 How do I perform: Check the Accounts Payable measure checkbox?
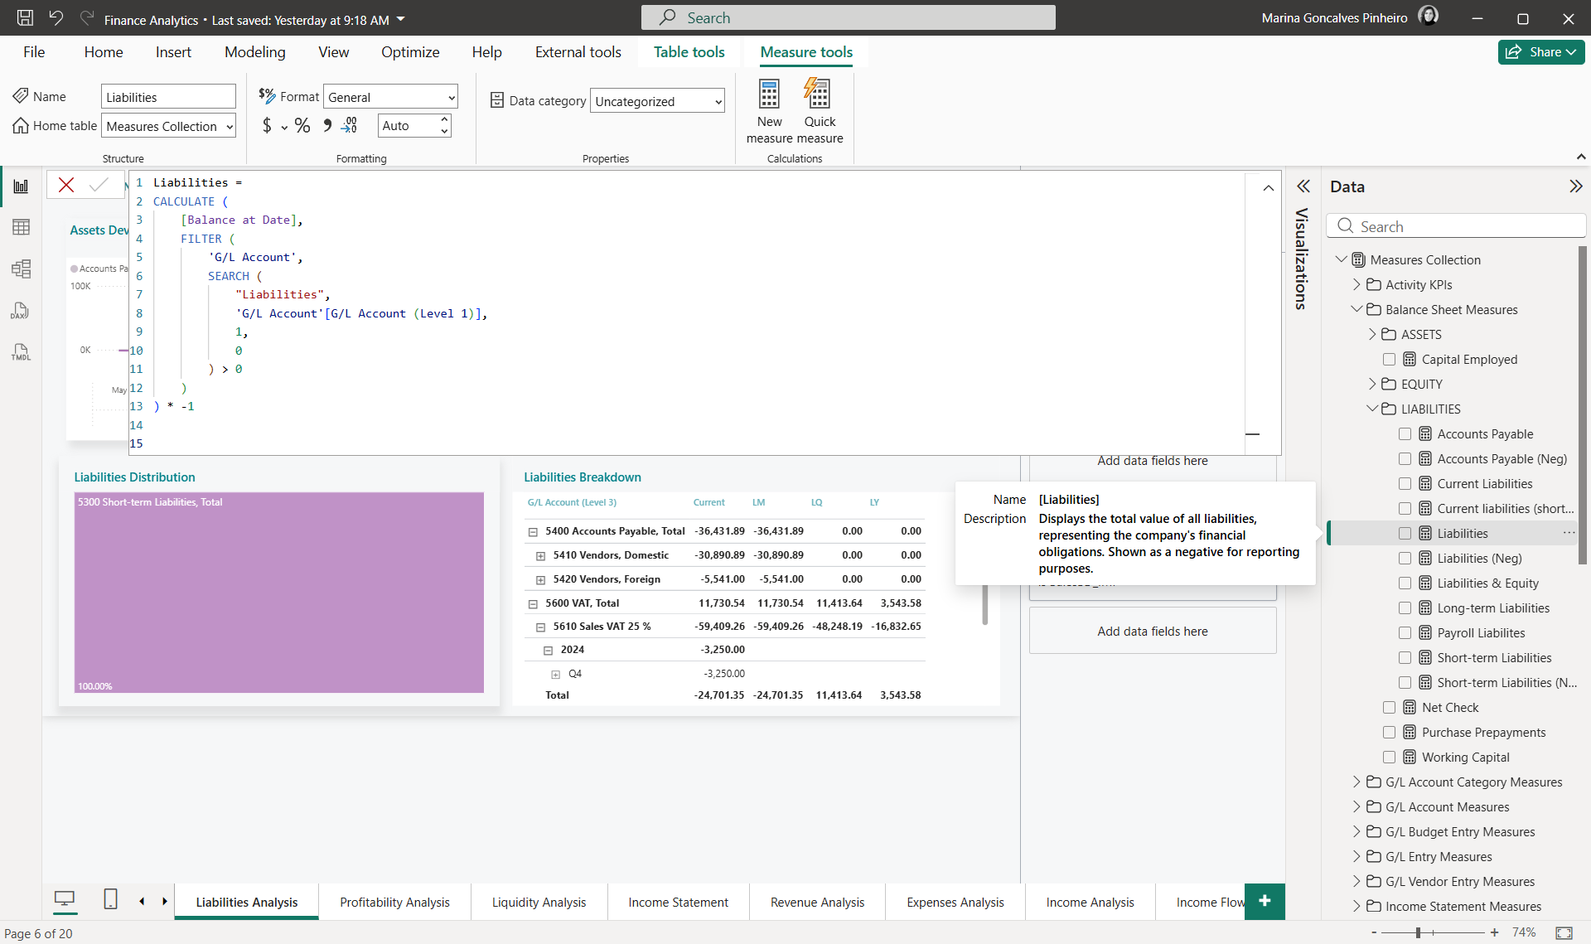pyautogui.click(x=1405, y=434)
